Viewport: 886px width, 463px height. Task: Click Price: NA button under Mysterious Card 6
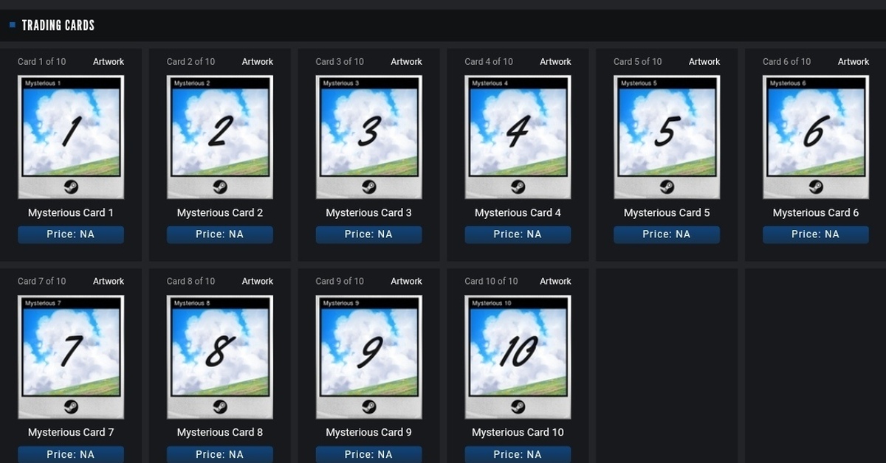click(x=816, y=234)
